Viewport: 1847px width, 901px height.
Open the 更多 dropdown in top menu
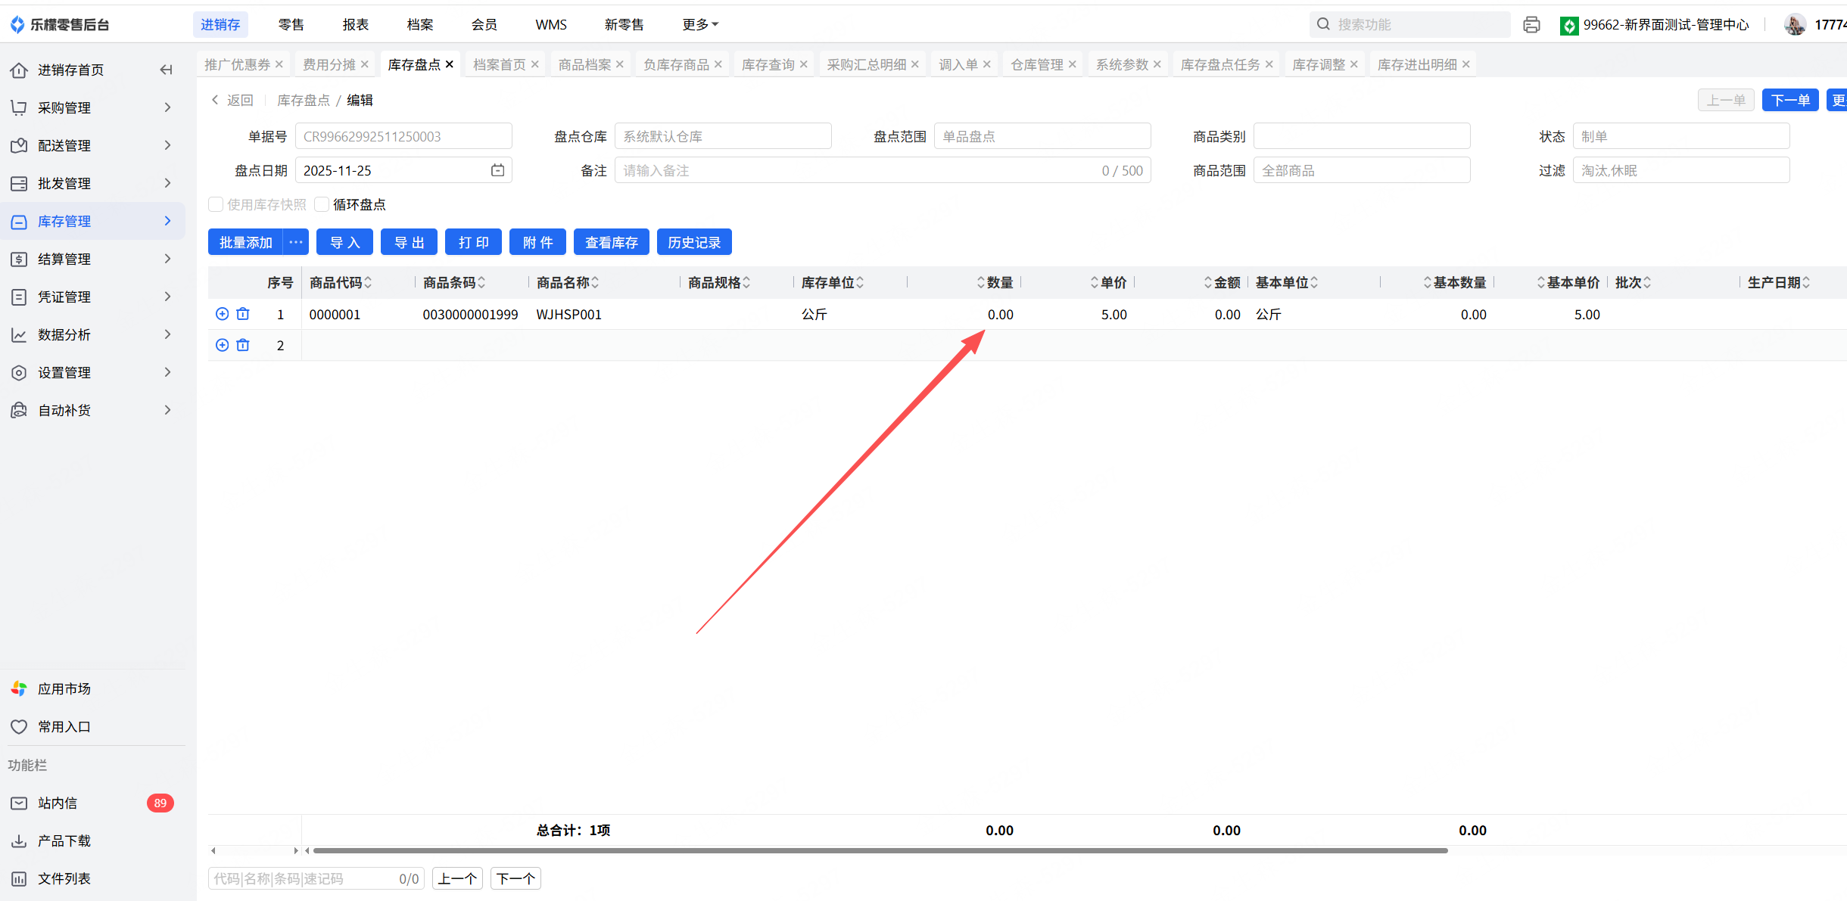(699, 25)
